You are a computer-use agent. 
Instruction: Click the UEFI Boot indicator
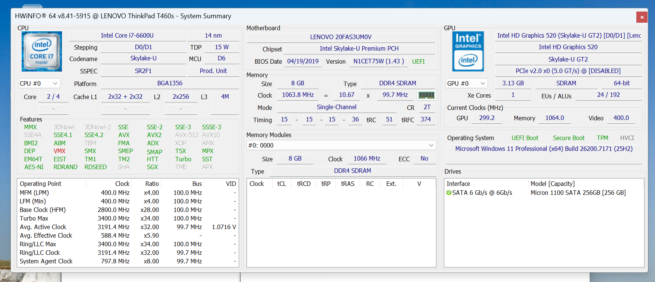[x=525, y=138]
